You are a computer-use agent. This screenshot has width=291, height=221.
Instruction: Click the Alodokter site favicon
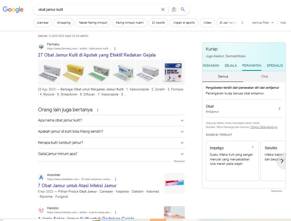tap(41, 177)
